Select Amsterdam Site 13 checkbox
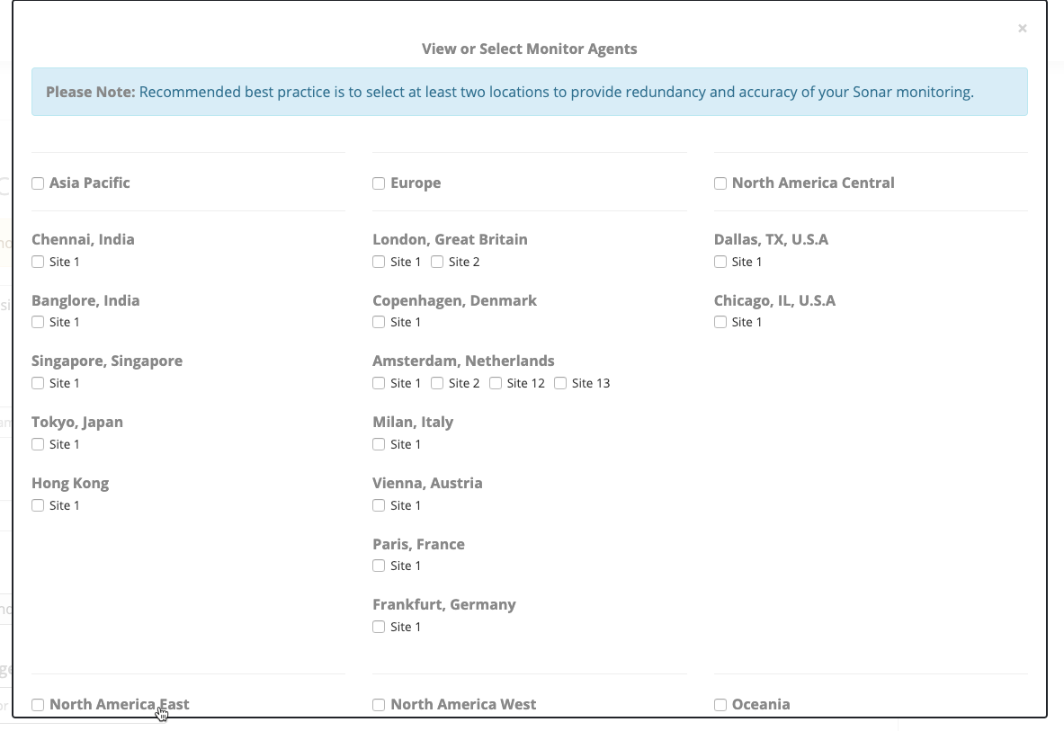The width and height of the screenshot is (1064, 731). click(x=560, y=383)
